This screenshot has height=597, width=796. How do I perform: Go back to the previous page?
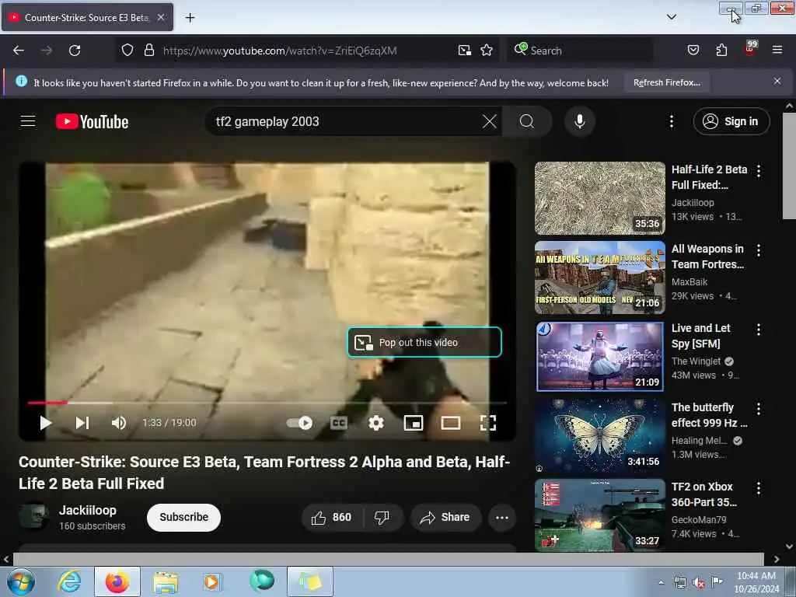coord(19,51)
